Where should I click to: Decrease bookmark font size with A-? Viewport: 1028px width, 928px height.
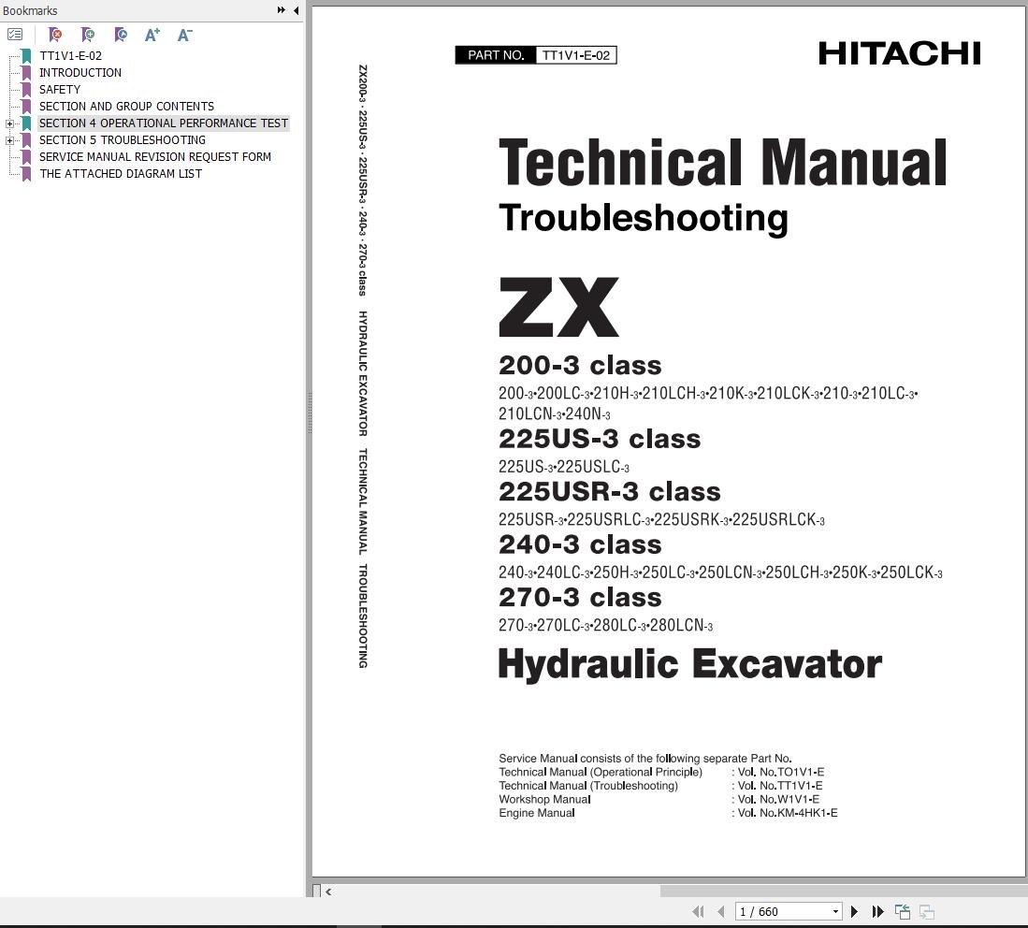185,35
